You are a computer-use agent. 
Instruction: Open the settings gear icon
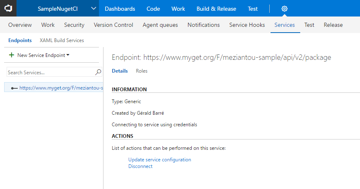(x=284, y=9)
